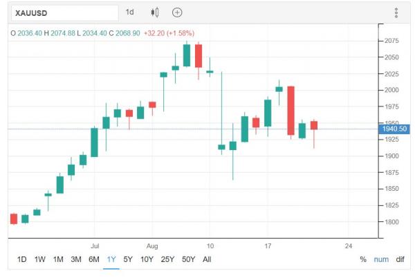Open the three-dot options menu

pos(396,12)
